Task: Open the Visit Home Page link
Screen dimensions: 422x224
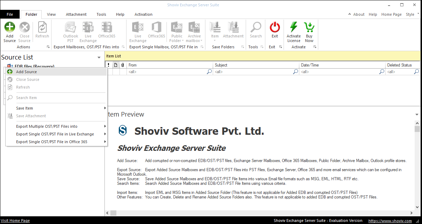Action: 15,221
